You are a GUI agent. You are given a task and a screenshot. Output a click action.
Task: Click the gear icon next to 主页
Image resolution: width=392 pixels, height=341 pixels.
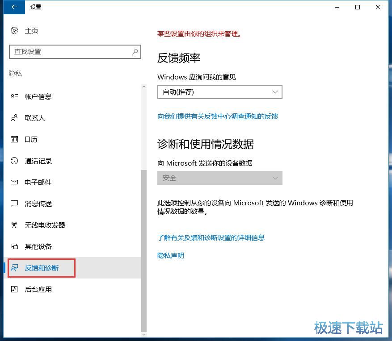(14, 30)
